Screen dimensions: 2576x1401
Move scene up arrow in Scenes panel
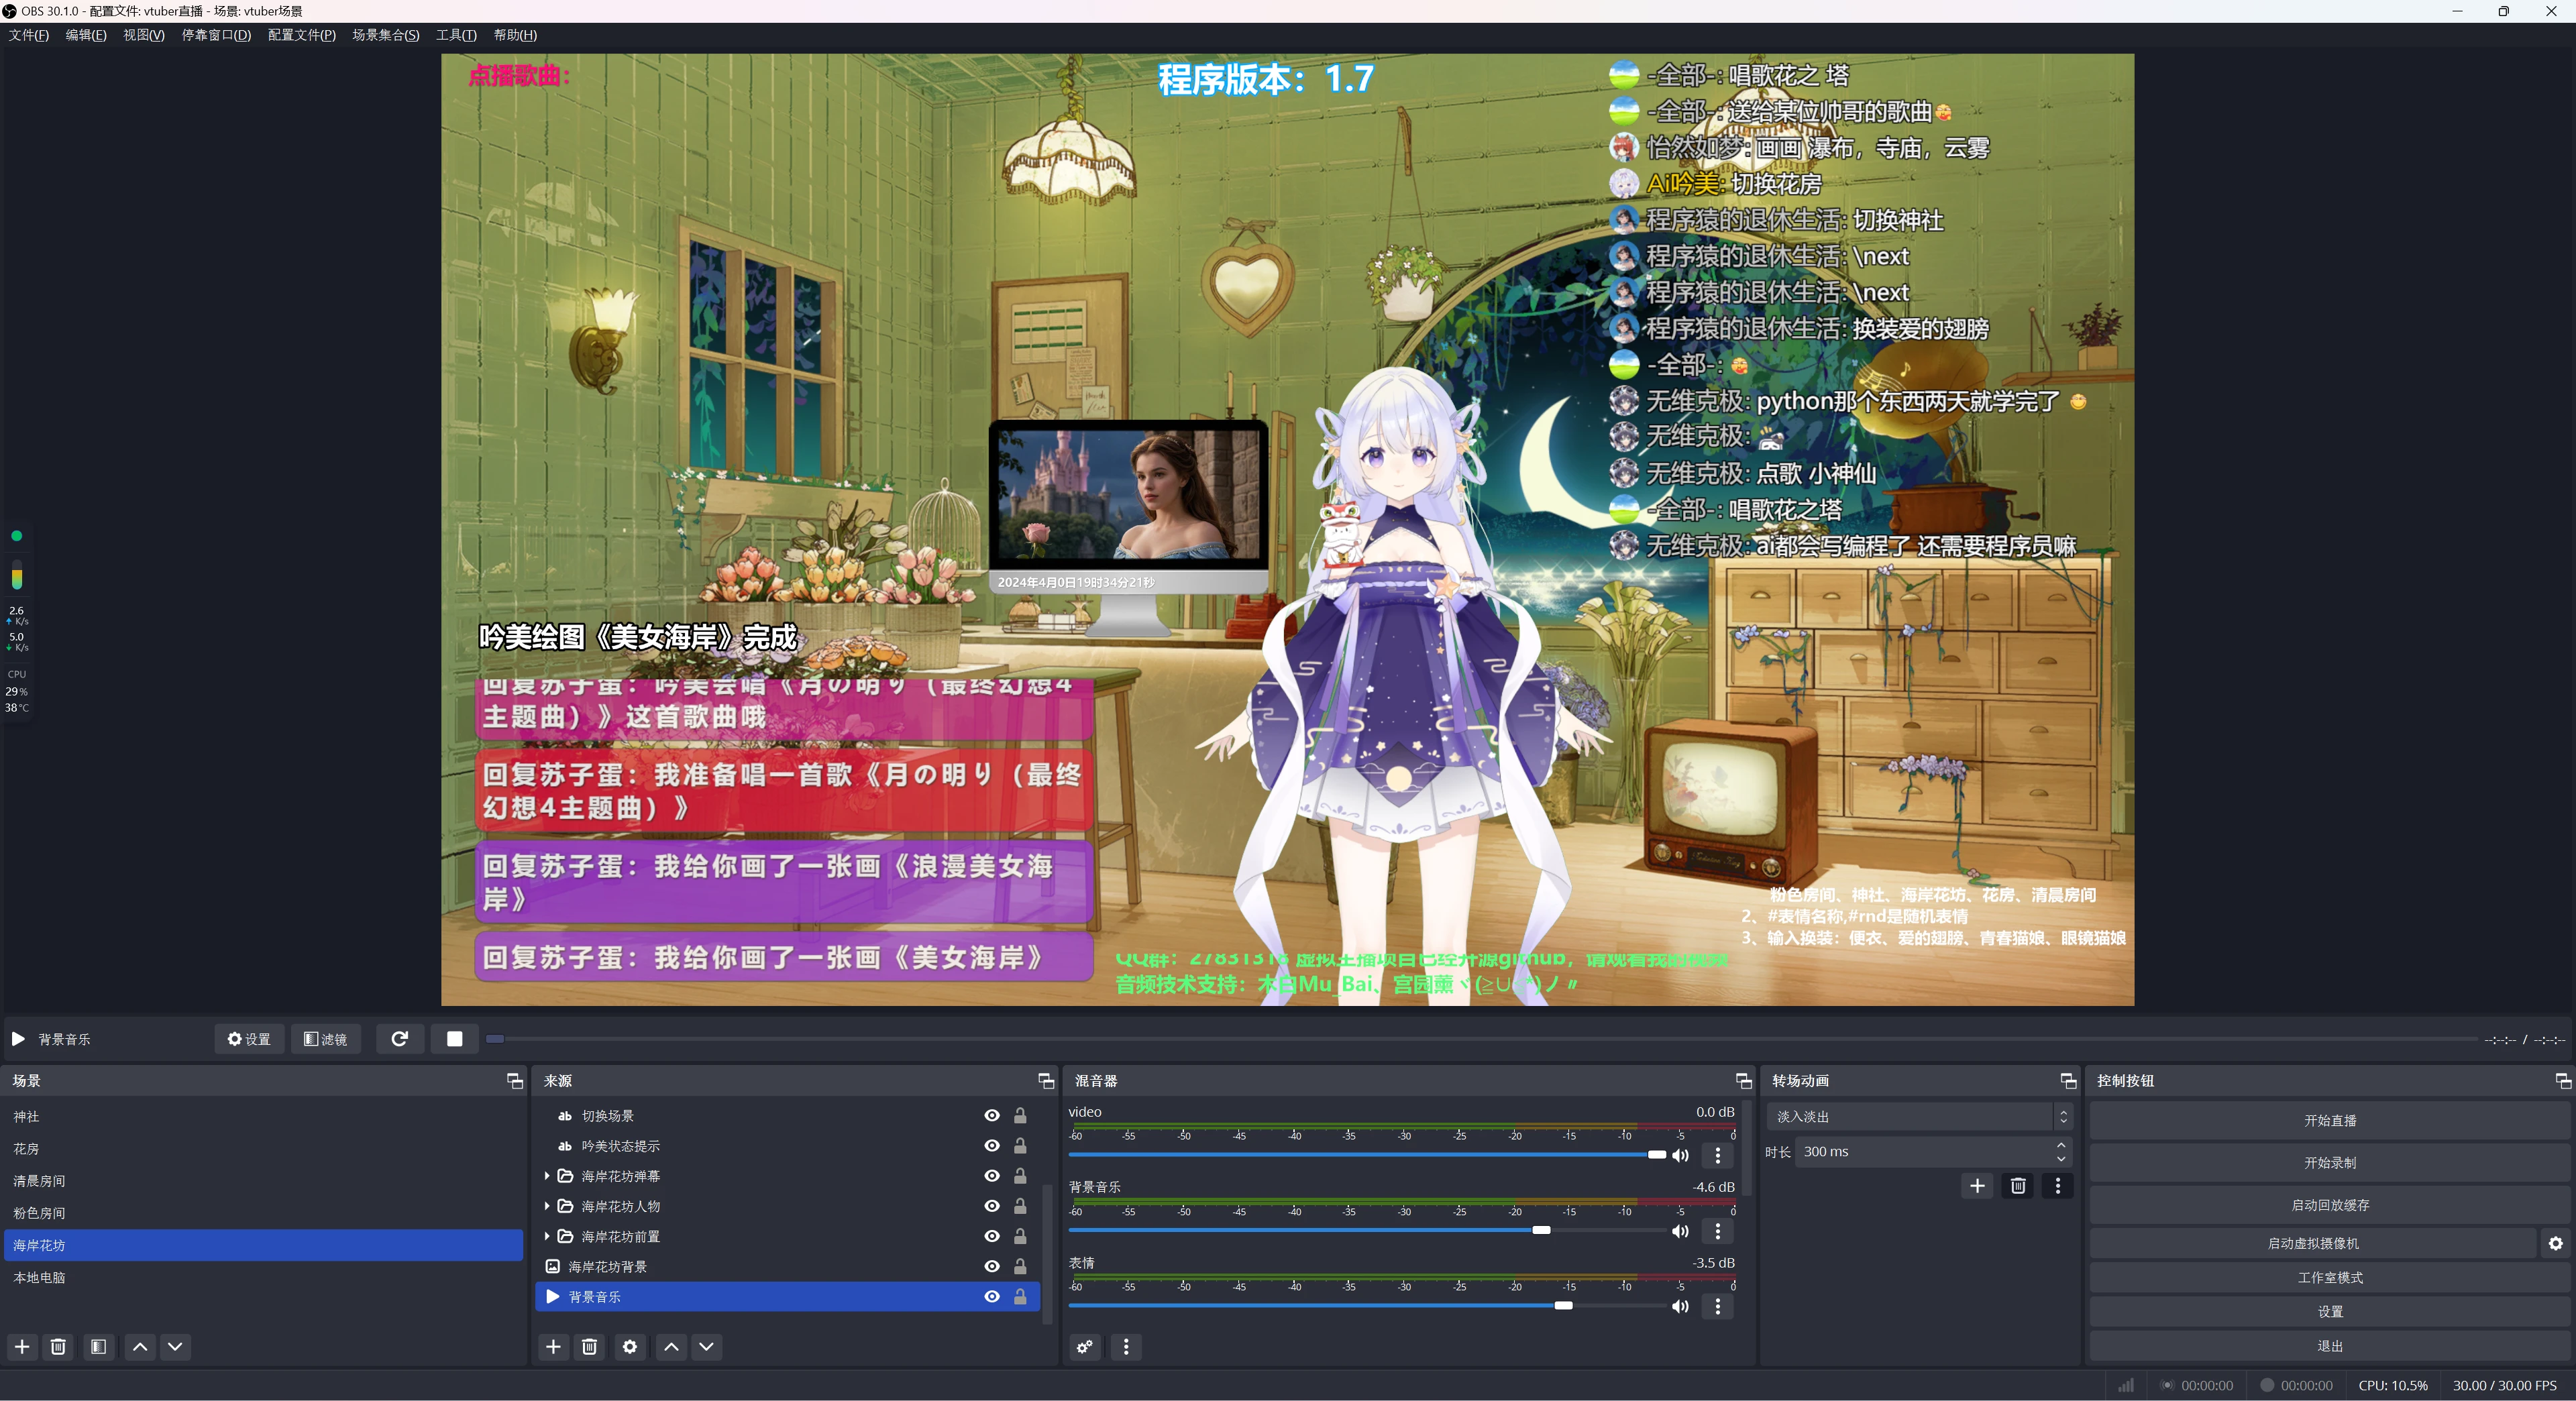coord(140,1346)
